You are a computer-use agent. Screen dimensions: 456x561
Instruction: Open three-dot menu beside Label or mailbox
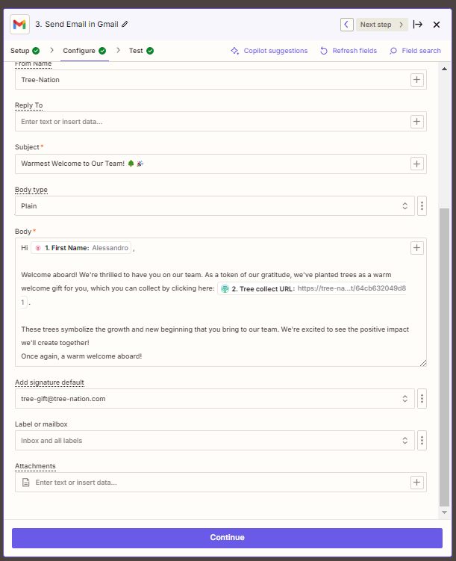(x=422, y=441)
